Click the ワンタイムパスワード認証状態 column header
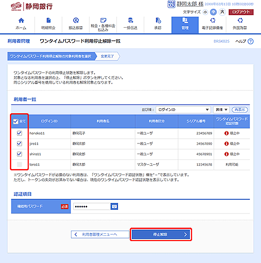Image resolution: width=261 pixels, height=263 pixels. [x=232, y=121]
